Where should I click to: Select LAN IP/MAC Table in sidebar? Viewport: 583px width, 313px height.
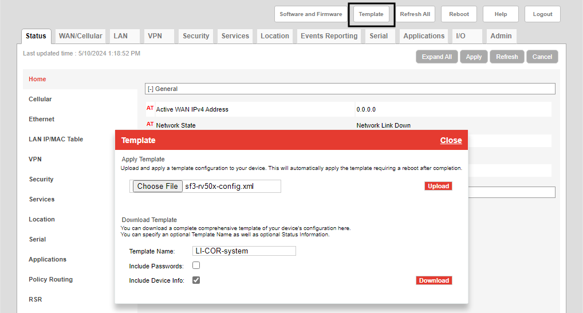[56, 139]
